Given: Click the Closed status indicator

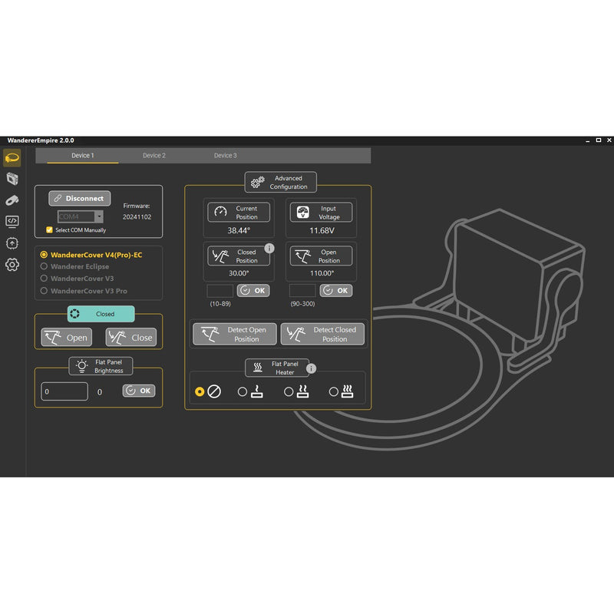Looking at the screenshot, I should (101, 314).
